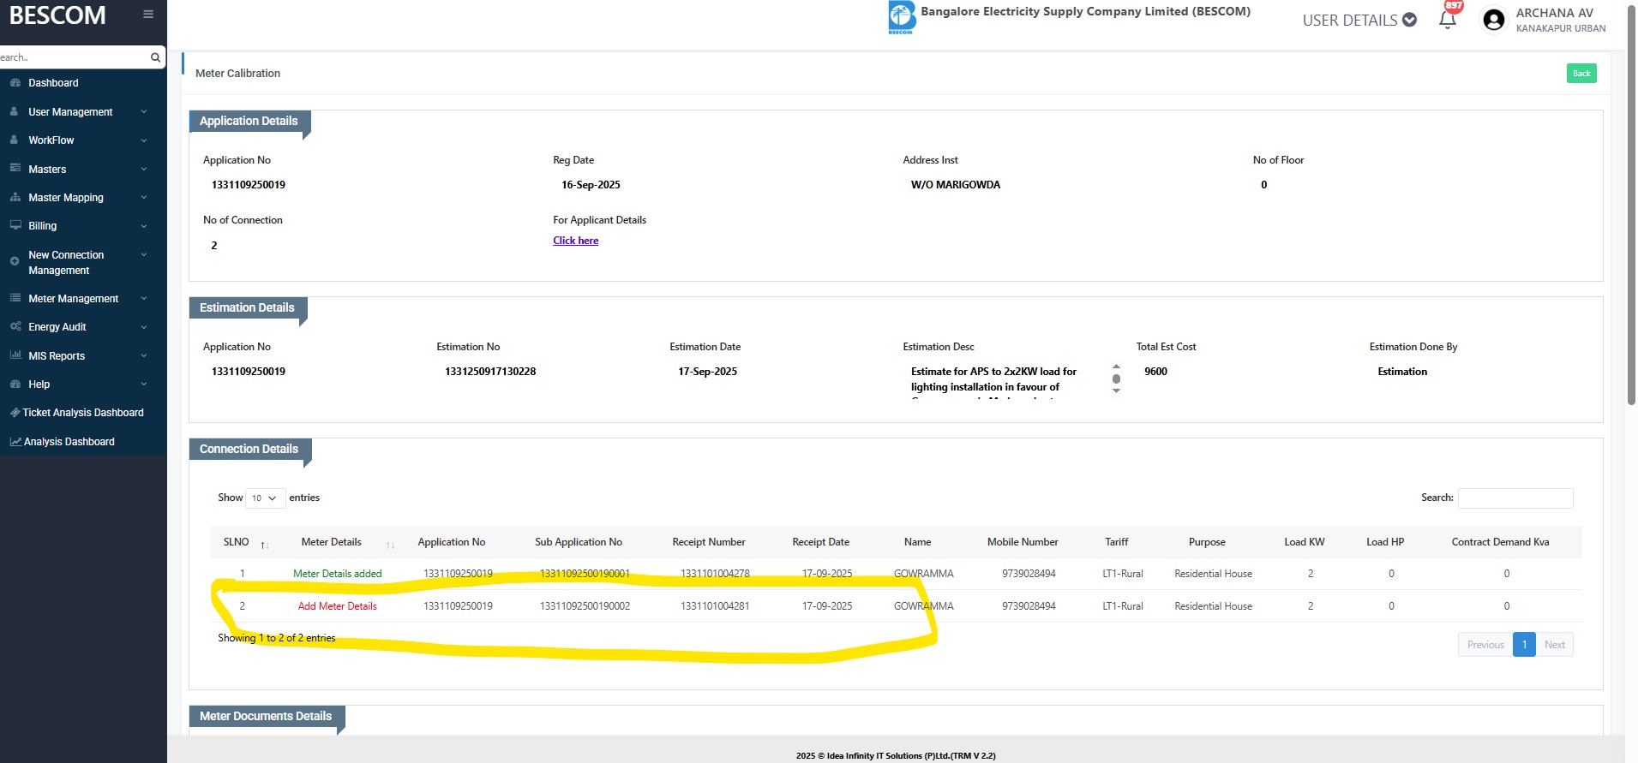Open the Show entries count dropdown
Screen dimensions: 1638x763
(265, 498)
